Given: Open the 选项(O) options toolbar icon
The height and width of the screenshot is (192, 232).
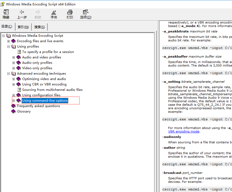Looking at the screenshot, I should (86, 12).
